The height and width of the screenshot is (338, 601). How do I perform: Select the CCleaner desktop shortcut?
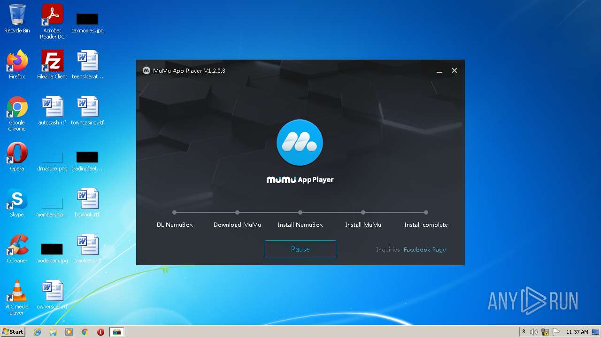coord(17,249)
